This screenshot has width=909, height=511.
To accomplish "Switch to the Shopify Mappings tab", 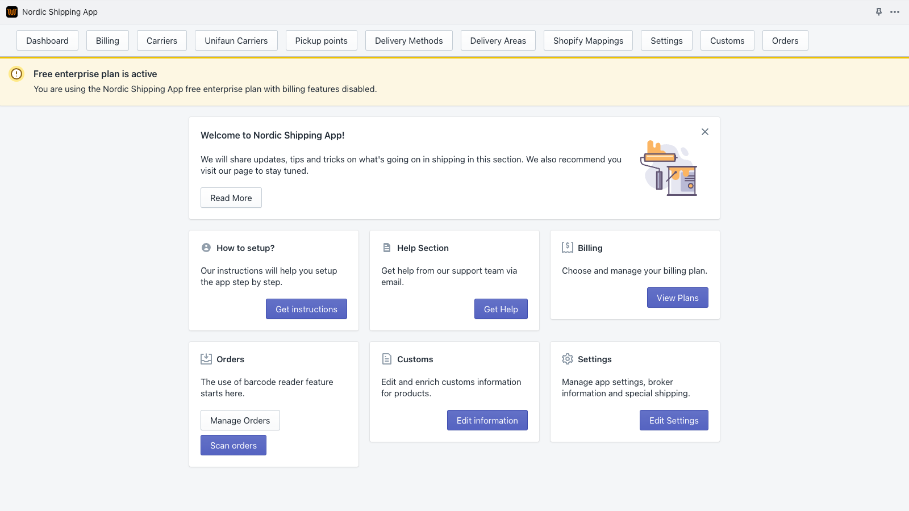I will coord(588,40).
